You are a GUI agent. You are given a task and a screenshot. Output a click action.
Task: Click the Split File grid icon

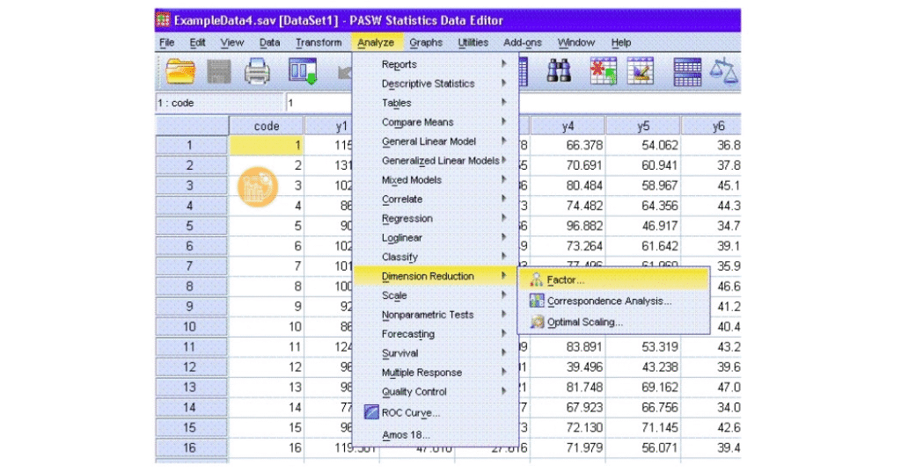[x=687, y=72]
